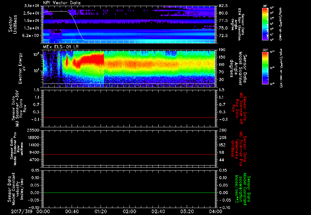Click the 150 scanner angle tick label
The height and width of the screenshot is (215, 311).
click(x=222, y=57)
